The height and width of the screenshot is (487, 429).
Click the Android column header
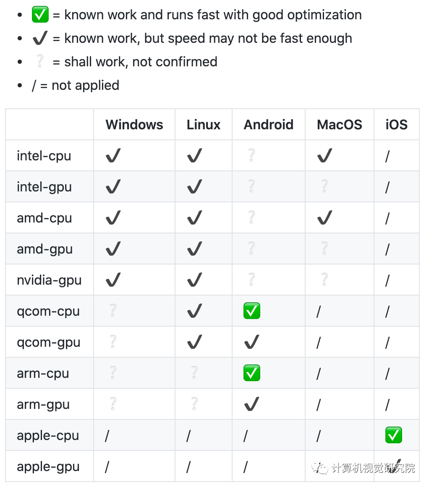[x=269, y=125]
